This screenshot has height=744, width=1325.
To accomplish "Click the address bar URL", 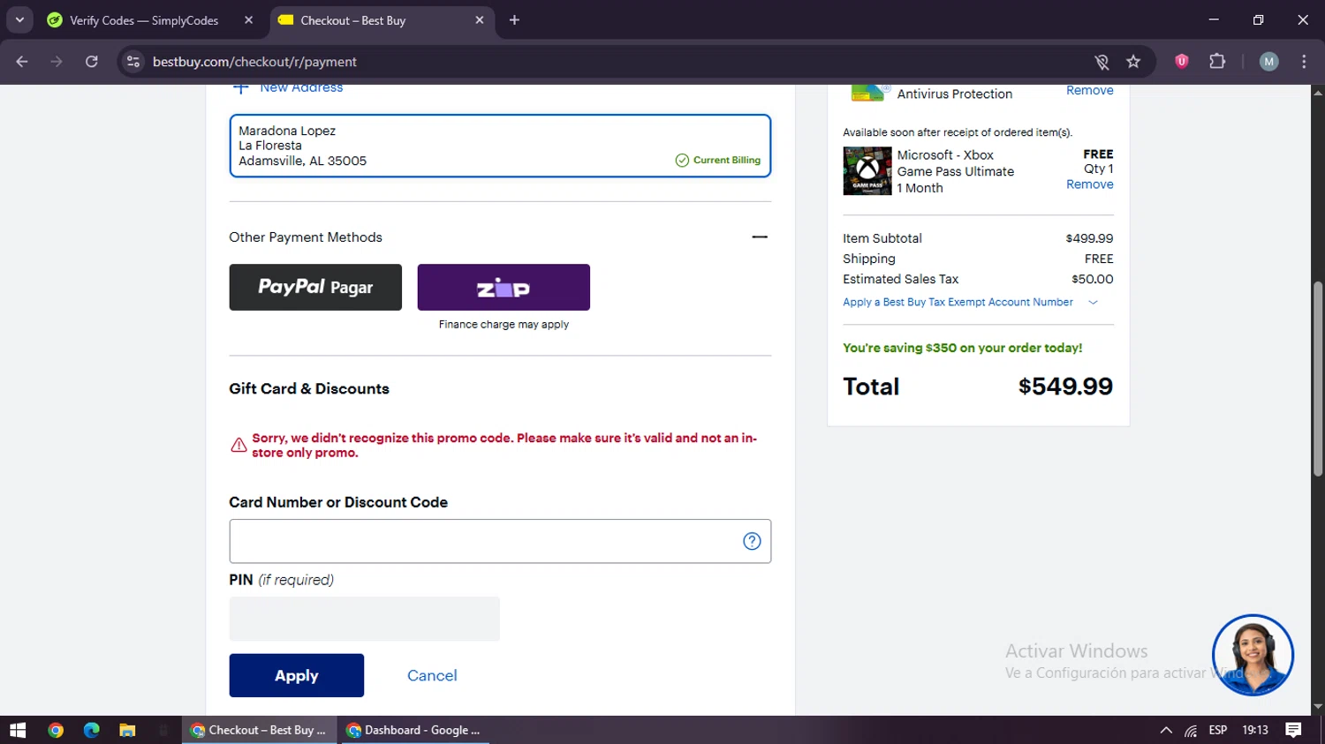I will pyautogui.click(x=254, y=62).
